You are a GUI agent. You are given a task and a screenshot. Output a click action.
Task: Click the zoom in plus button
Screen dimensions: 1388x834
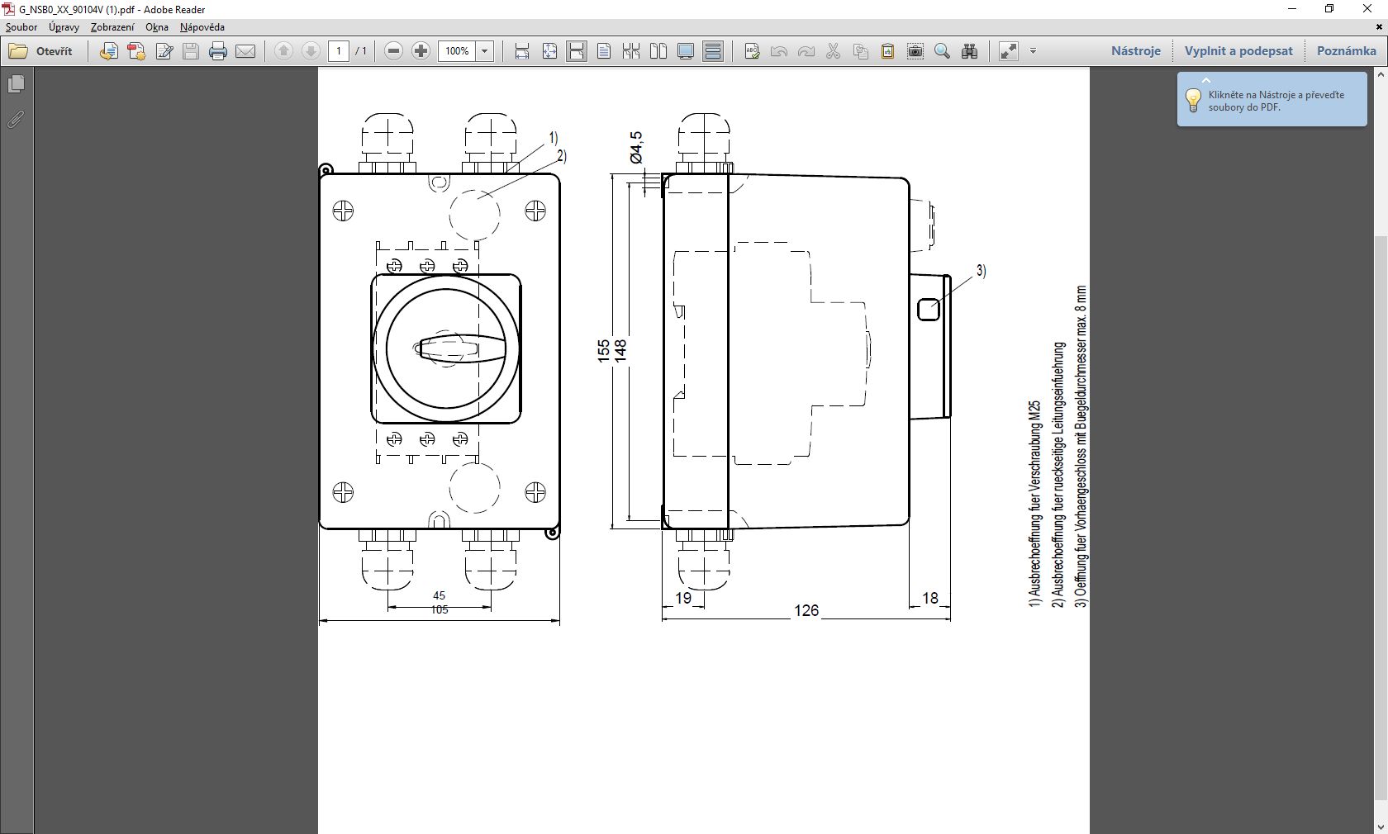(x=421, y=51)
